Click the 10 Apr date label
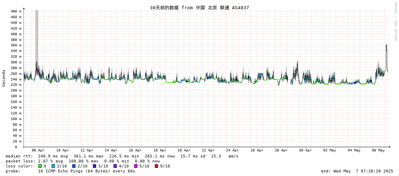 [x=63, y=151]
